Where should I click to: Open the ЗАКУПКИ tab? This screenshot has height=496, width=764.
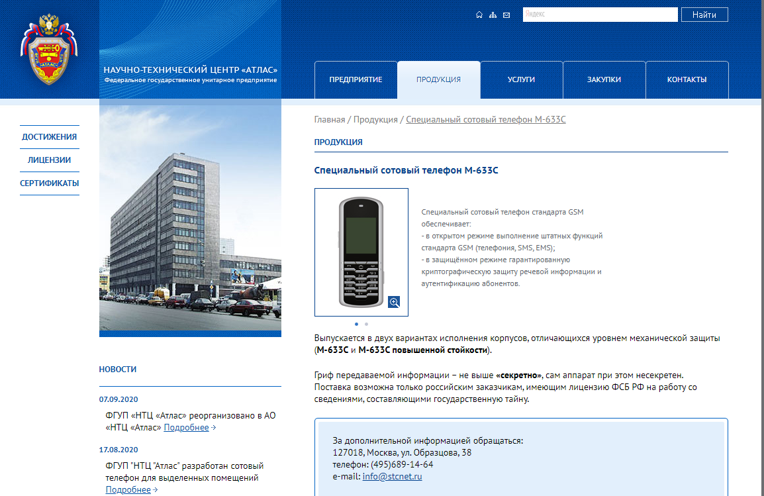pyautogui.click(x=604, y=80)
